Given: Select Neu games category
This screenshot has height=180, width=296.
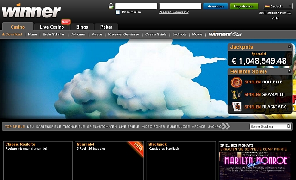Looking at the screenshot, I should [x=30, y=127].
